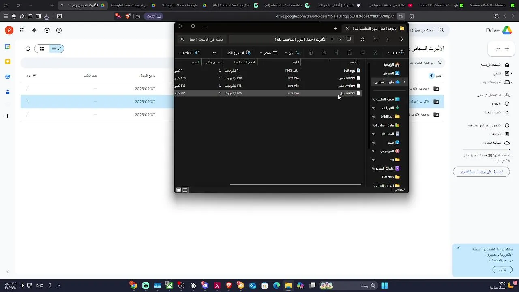Image resolution: width=519 pixels, height=292 pixels.
Task: Open the Gemini sparkle icon in Drive
Action: (34, 30)
